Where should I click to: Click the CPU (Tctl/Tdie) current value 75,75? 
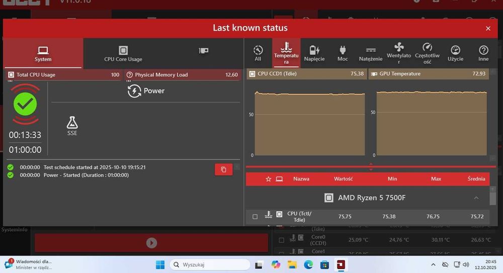[x=345, y=217]
